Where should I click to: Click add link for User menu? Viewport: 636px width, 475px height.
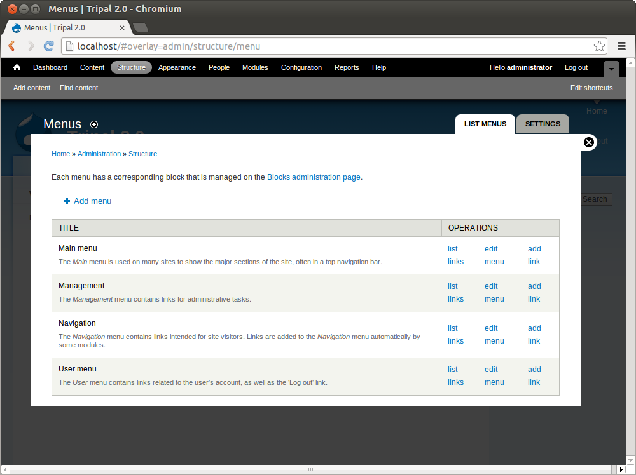(534, 376)
